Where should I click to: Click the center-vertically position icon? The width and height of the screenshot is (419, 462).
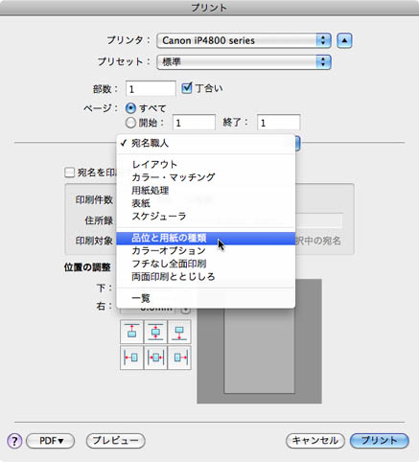click(155, 332)
